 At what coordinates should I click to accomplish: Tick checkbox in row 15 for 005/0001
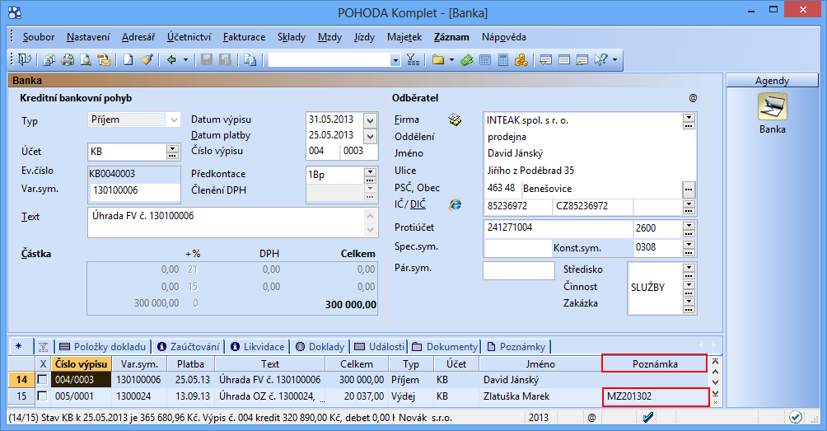point(42,396)
